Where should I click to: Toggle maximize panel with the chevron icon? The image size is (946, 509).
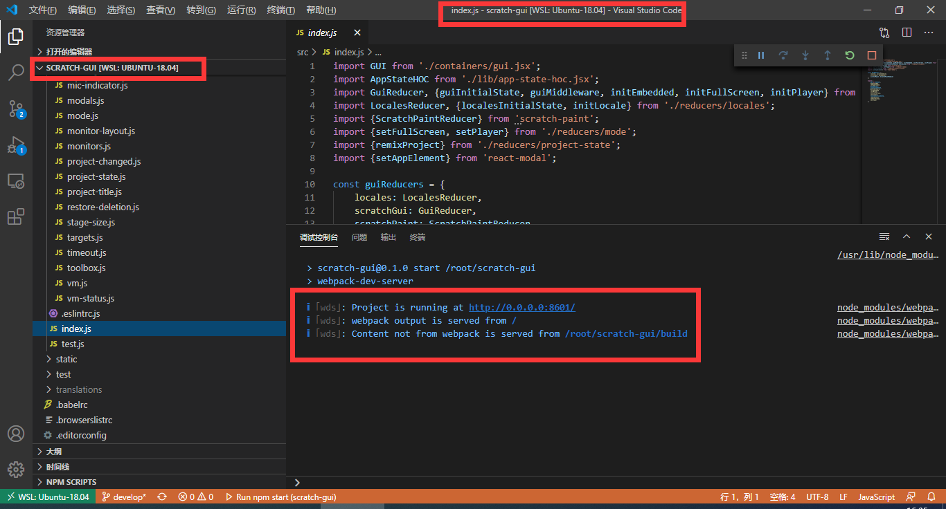tap(907, 236)
